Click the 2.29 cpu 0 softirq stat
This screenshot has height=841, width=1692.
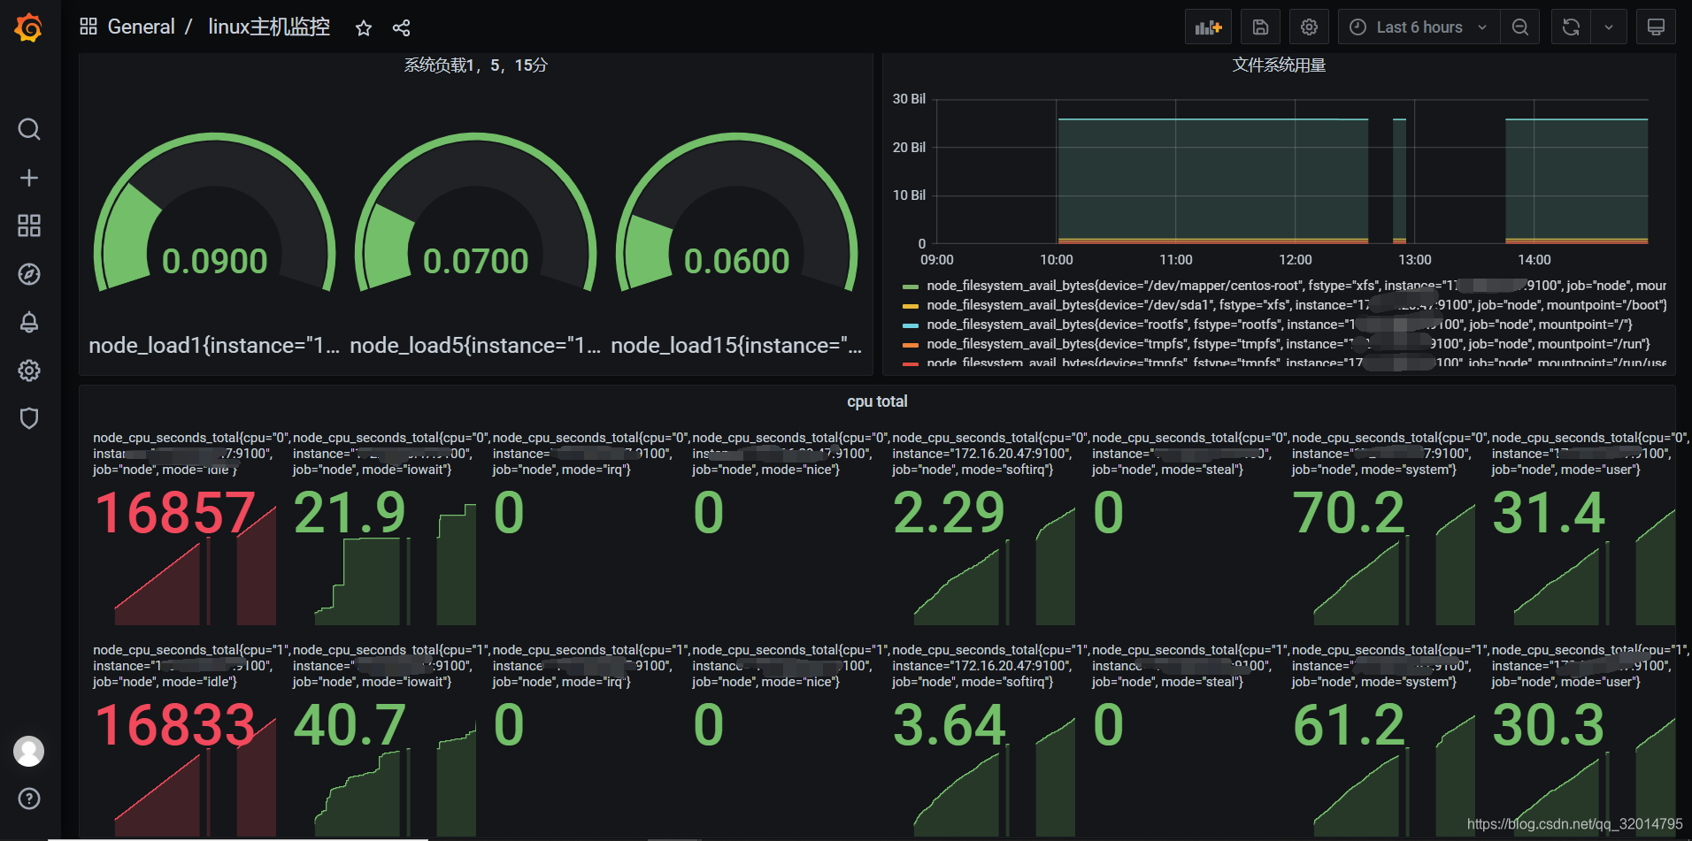(x=949, y=513)
